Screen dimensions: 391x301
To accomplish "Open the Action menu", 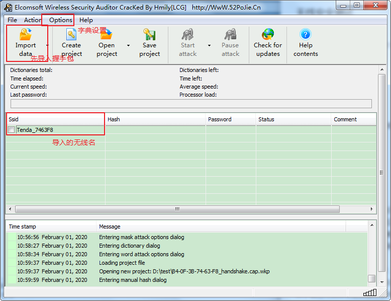I will [33, 20].
